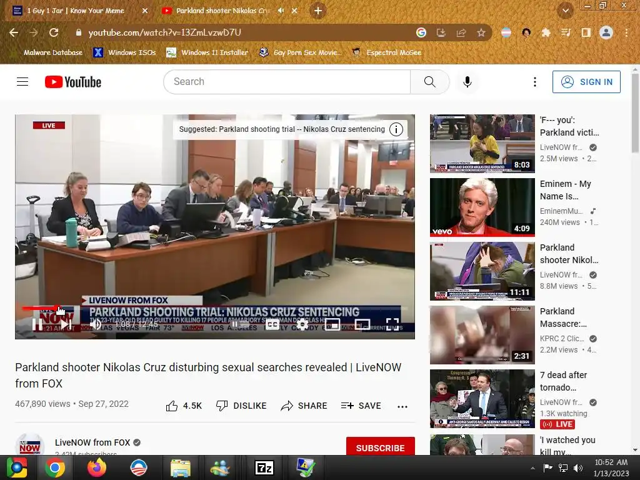Bookmark this page with the star
Viewport: 640px width, 480px height.
click(481, 32)
